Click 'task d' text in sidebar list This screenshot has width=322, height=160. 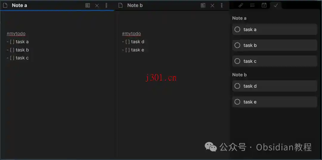[250, 86]
